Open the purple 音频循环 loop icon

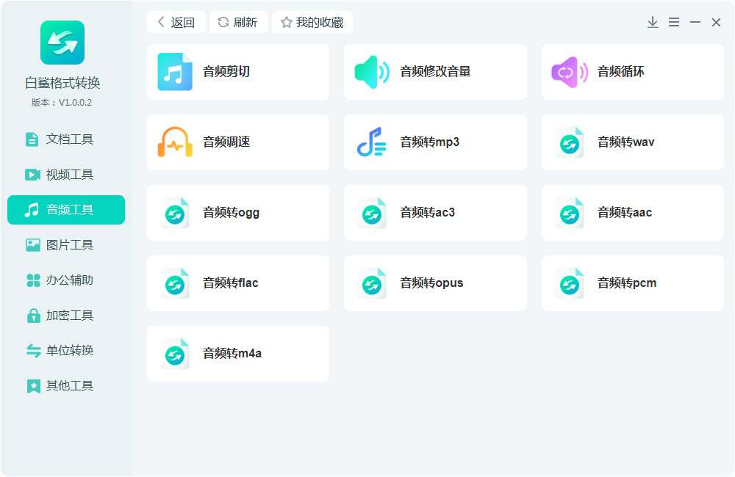[x=570, y=72]
